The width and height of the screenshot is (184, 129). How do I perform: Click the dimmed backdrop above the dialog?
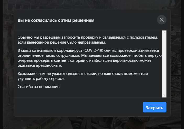[92, 4]
